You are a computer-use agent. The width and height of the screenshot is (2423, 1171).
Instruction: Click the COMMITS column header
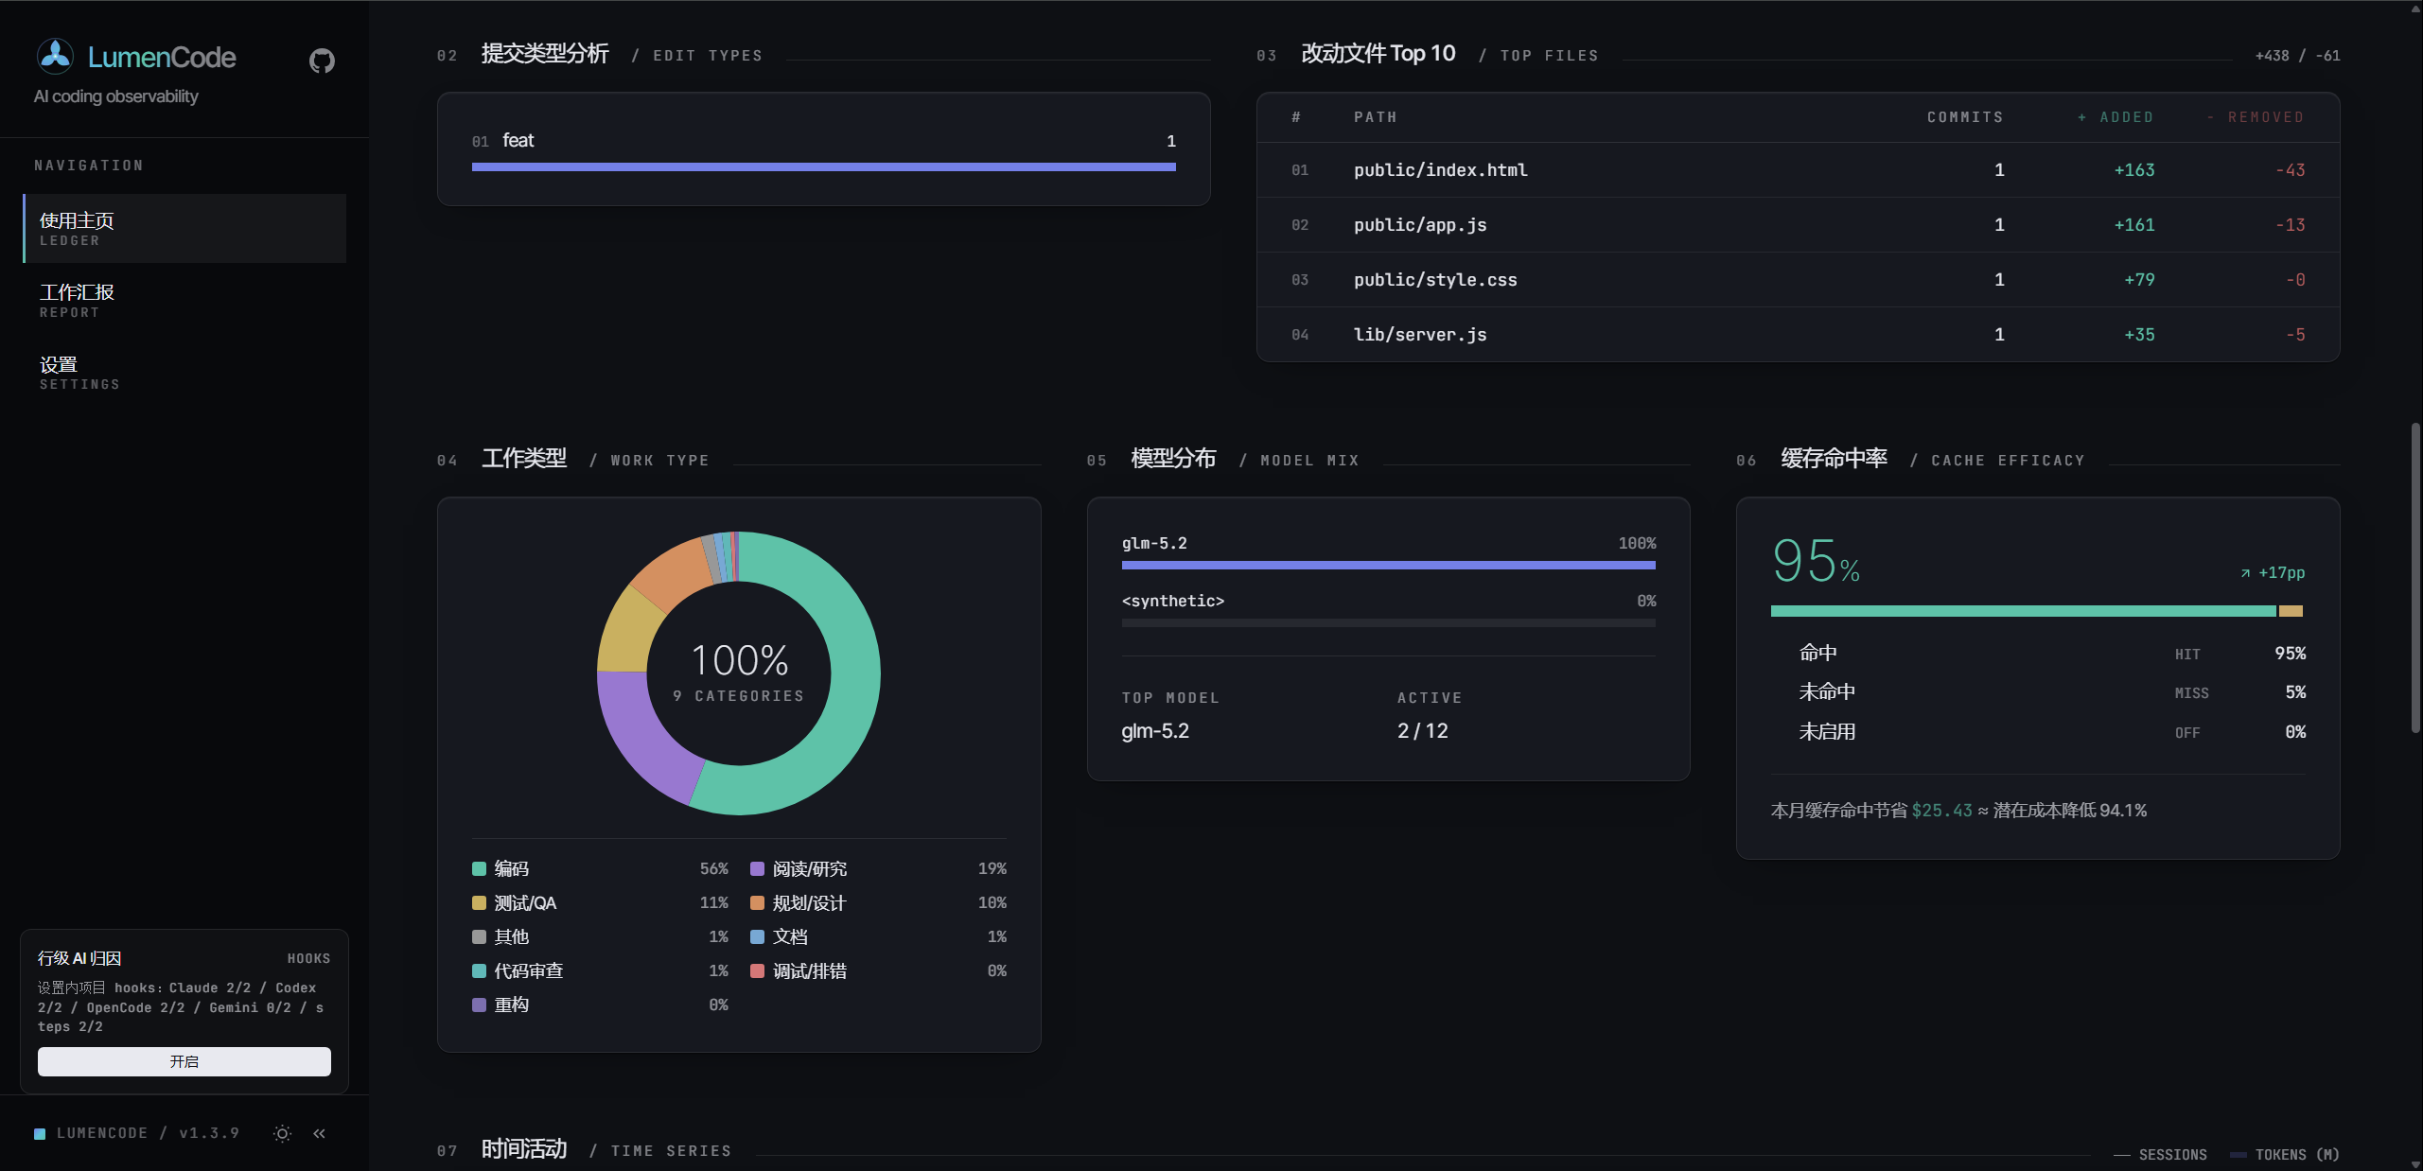[x=1964, y=117]
